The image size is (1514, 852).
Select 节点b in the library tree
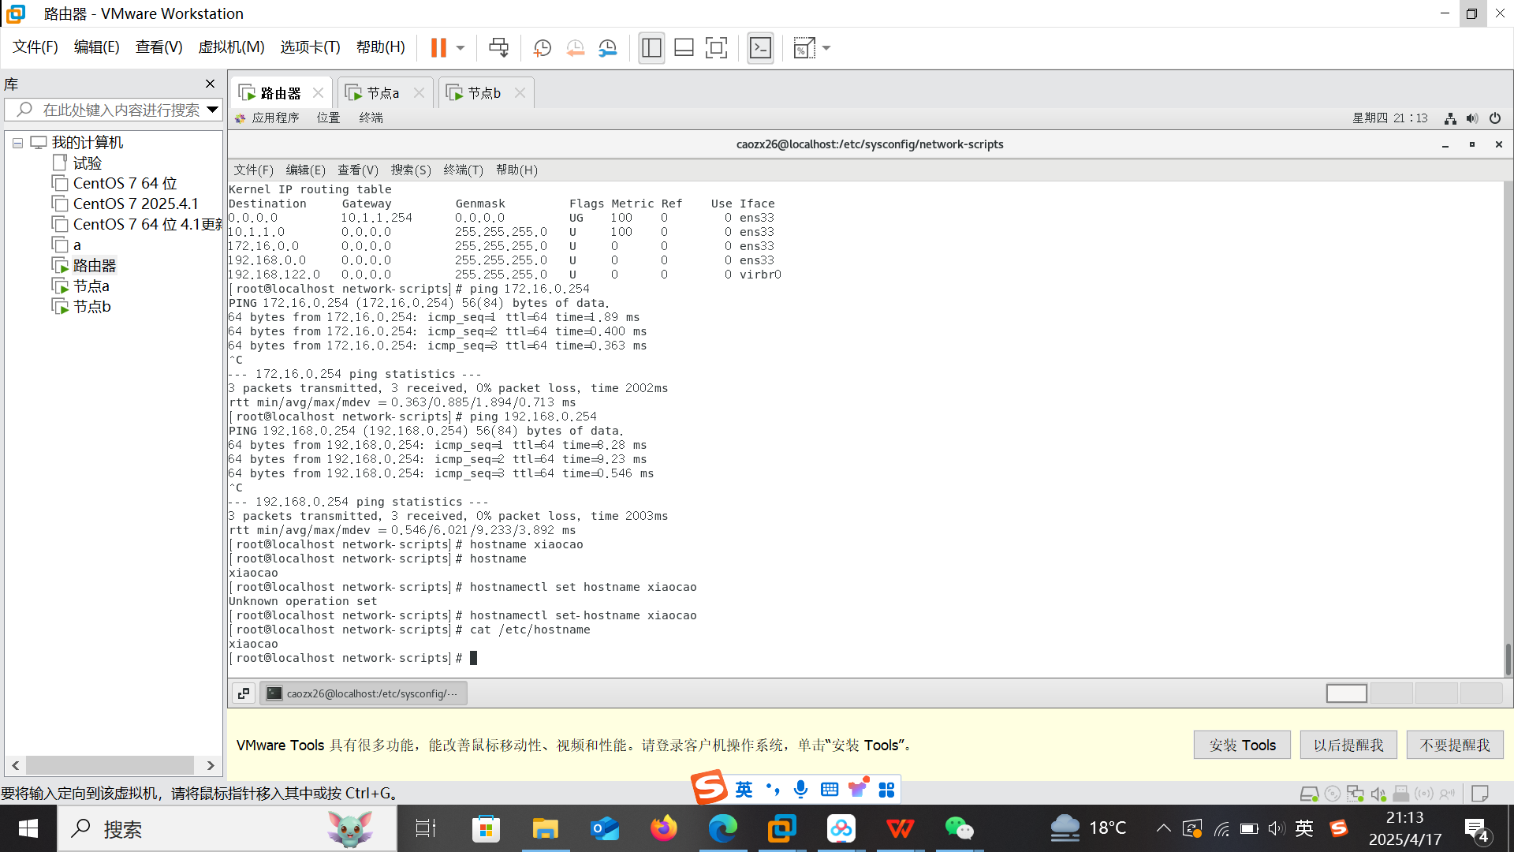91,306
